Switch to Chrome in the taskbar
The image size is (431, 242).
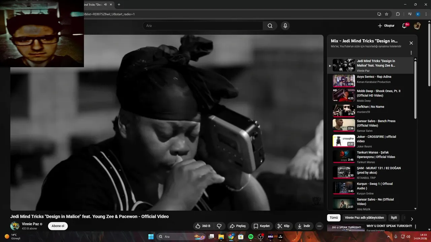[231, 237]
